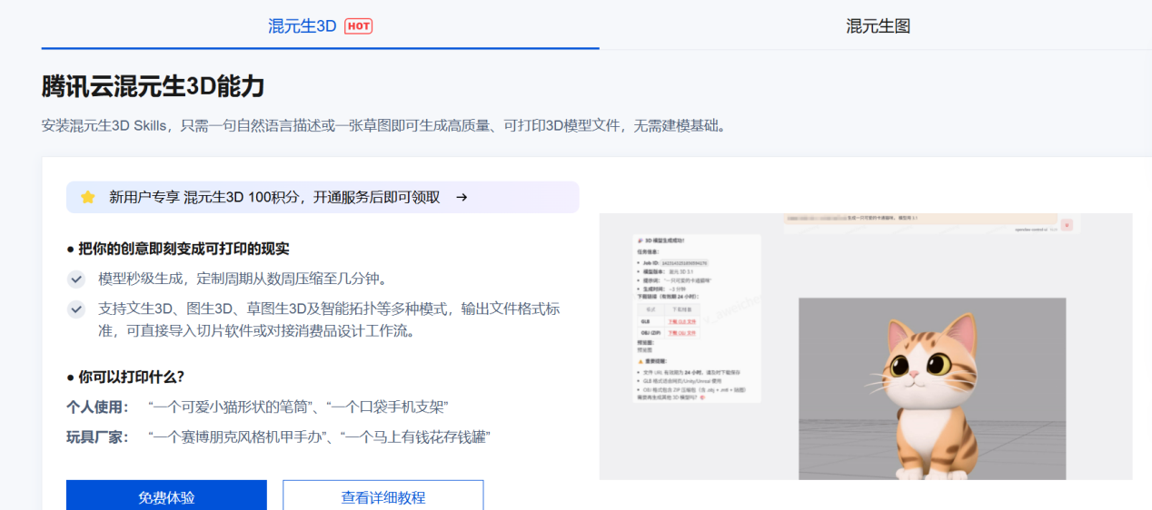The width and height of the screenshot is (1152, 510).
Task: Select the heading 腾讯云混元生3D能力
Action: pos(154,86)
